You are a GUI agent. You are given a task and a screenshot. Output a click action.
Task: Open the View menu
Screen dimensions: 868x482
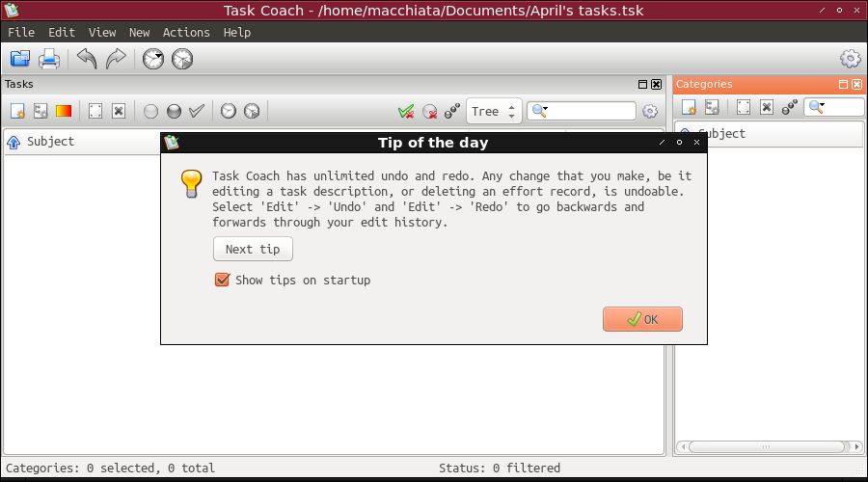tap(102, 32)
